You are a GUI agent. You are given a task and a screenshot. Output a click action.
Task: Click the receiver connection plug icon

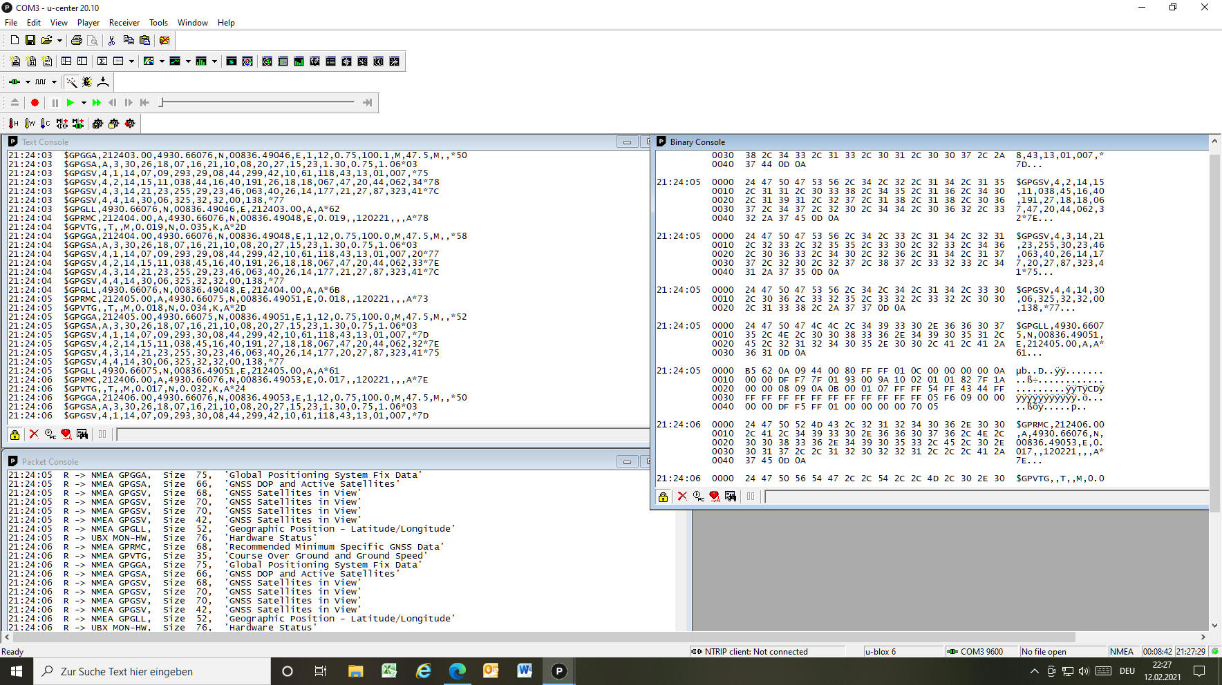[x=15, y=82]
